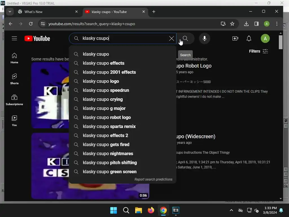Select suggestion "klasky csupo nightmares"
289x217 pixels.
click(122, 153)
